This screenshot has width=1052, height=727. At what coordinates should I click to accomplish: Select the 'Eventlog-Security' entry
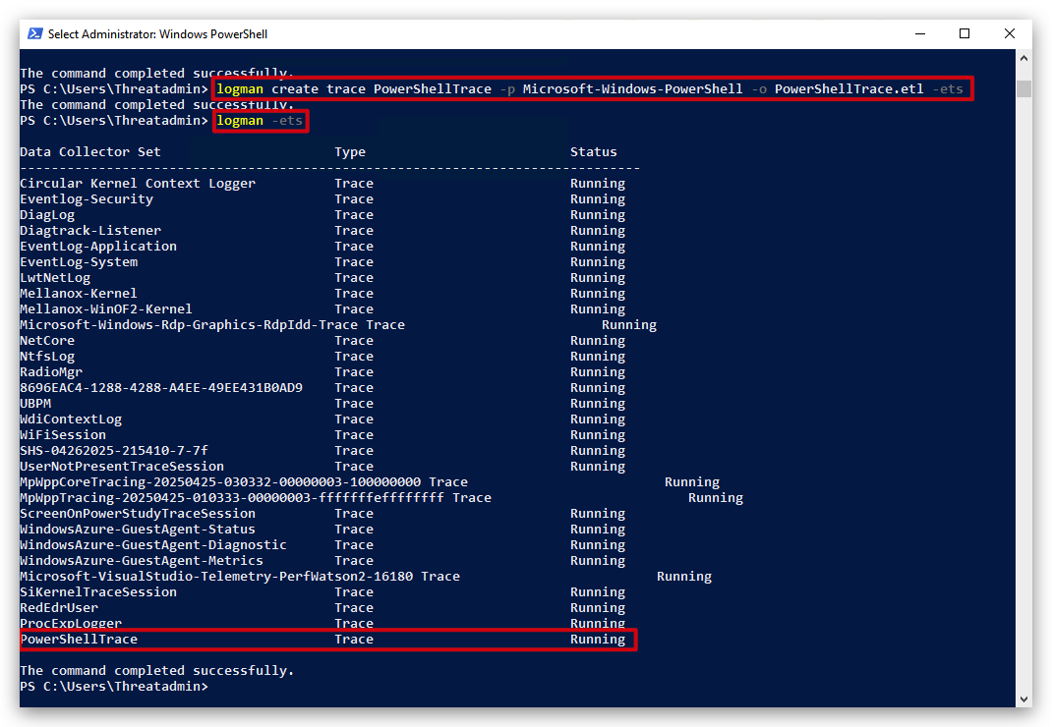[87, 199]
